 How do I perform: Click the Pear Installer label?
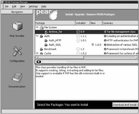17,36
